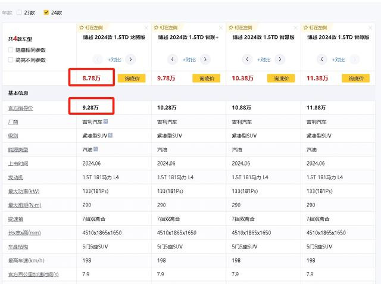Enable 高亮不同参数 checkbox
The width and height of the screenshot is (381, 284).
pyautogui.click(x=11, y=60)
